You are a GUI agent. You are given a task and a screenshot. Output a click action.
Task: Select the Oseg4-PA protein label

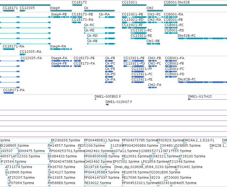tap(59, 58)
